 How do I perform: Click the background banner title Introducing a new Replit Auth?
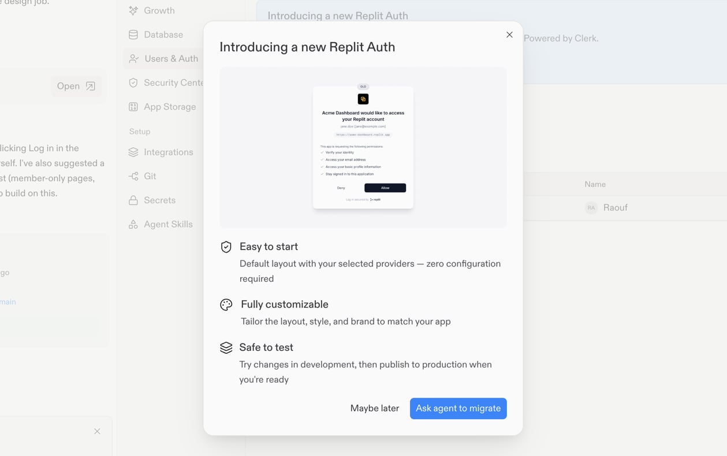(x=338, y=16)
